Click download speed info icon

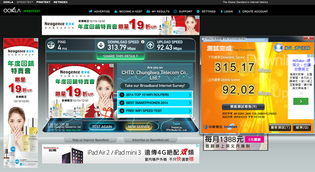143,42
